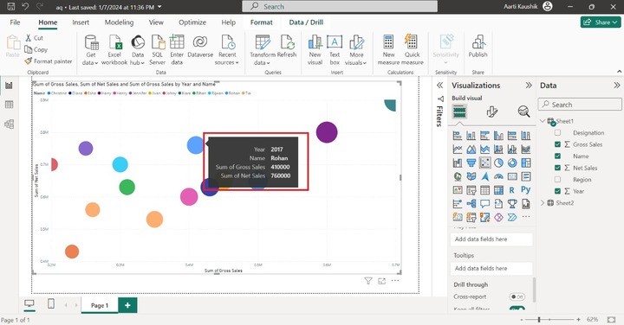This screenshot has height=325, width=624.
Task: Select the Q&A speech bubble visual
Action: pos(484,204)
